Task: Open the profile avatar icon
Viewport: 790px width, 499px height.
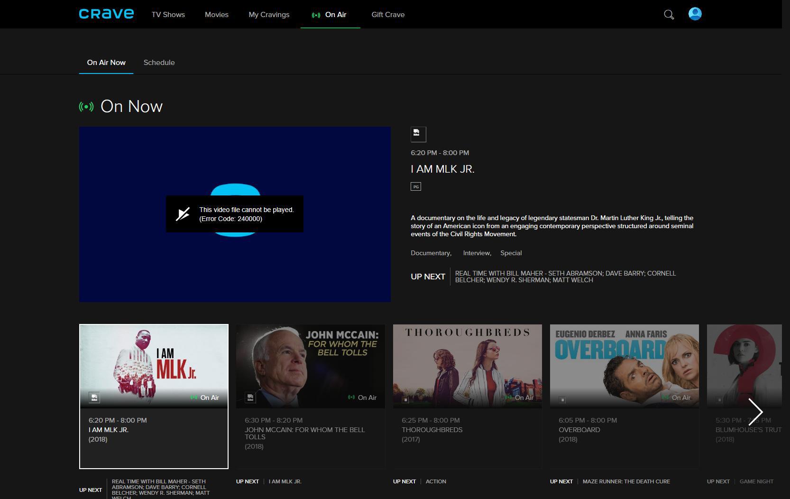Action: click(x=694, y=14)
